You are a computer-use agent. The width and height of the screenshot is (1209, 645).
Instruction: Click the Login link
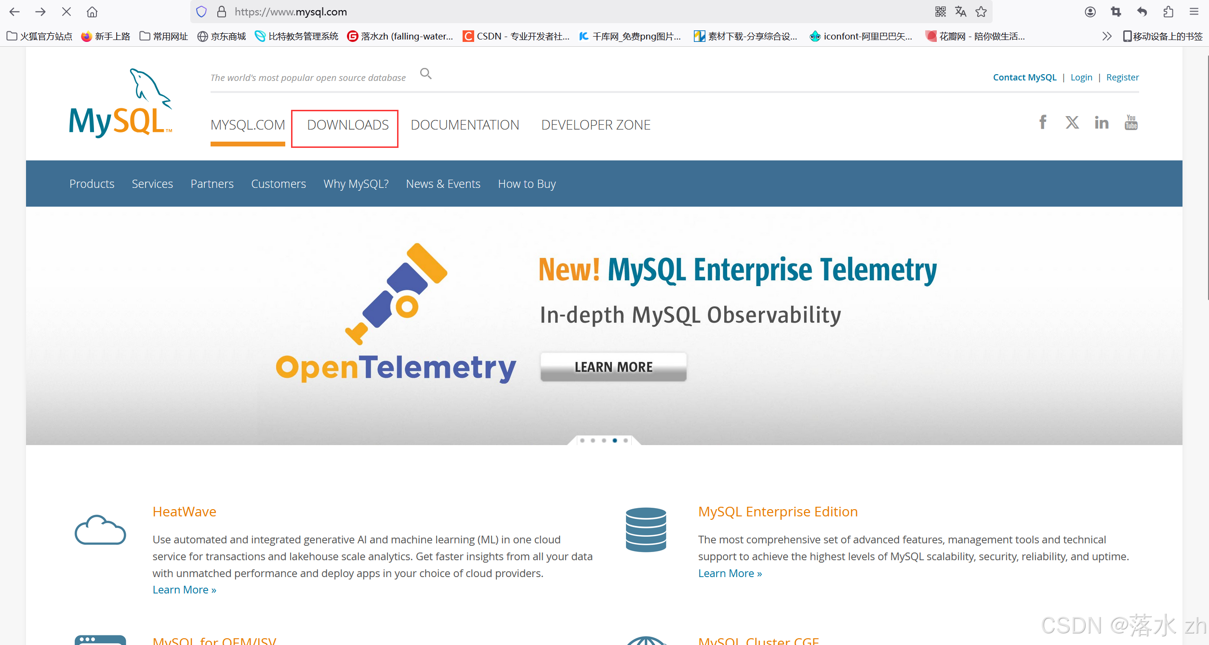click(1081, 77)
